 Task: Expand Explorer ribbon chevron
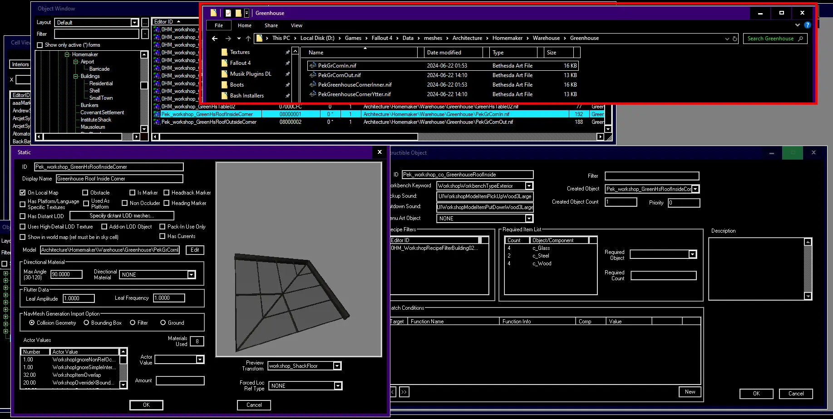click(x=798, y=25)
